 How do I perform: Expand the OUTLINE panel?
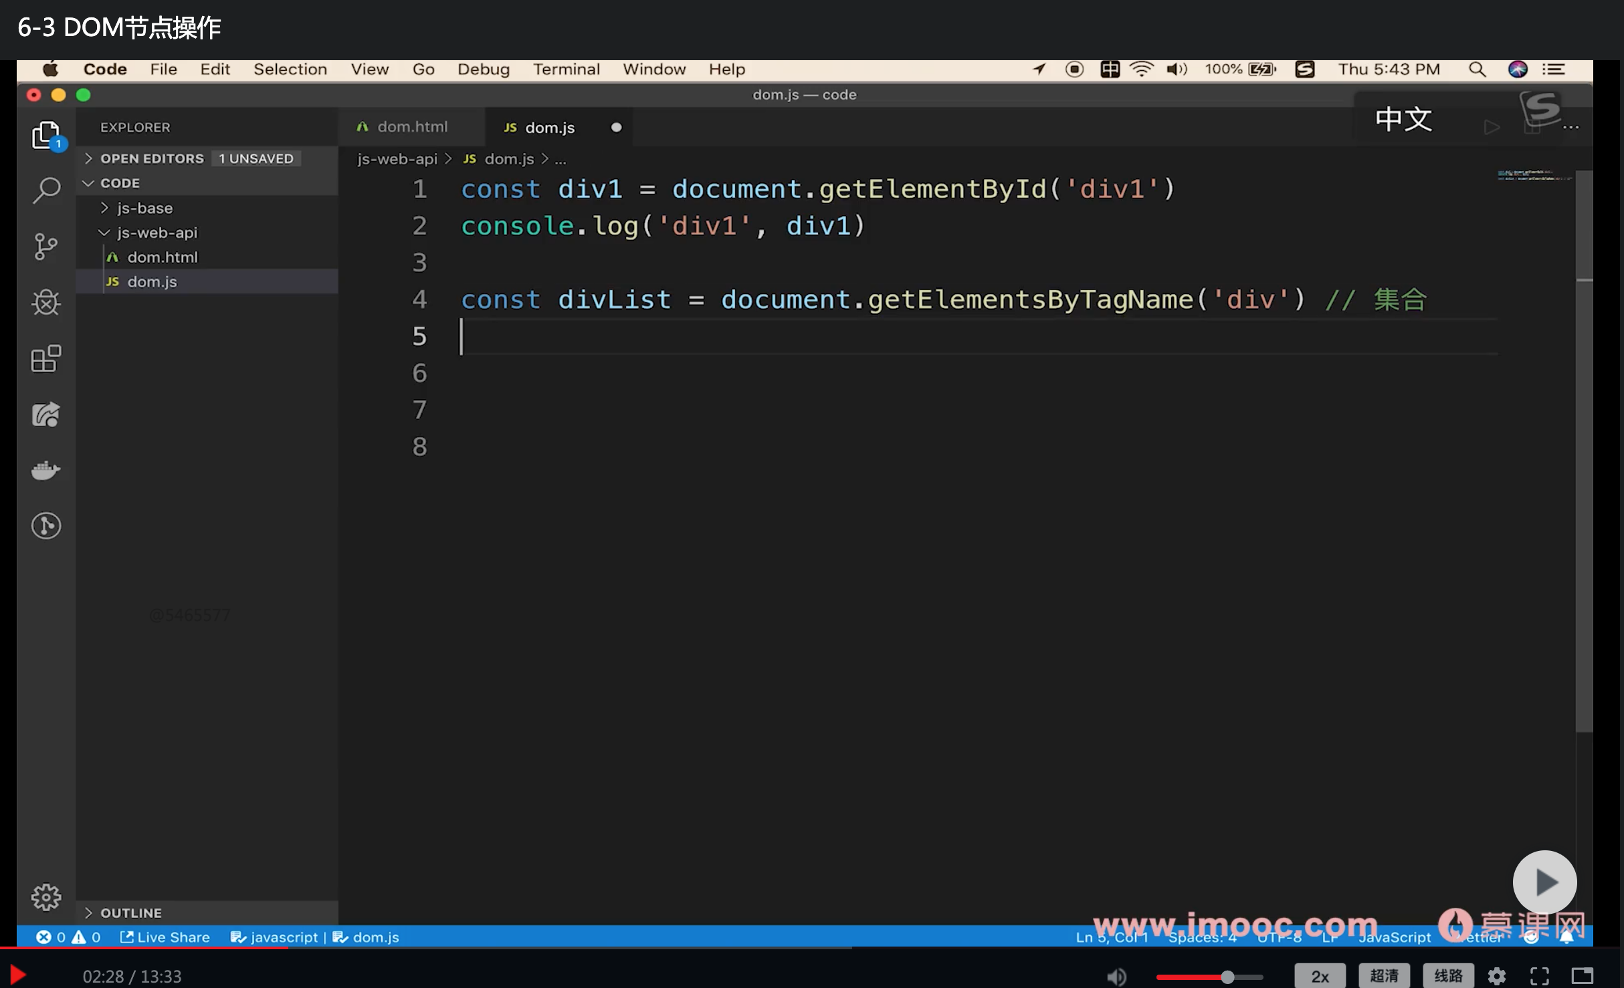click(131, 912)
